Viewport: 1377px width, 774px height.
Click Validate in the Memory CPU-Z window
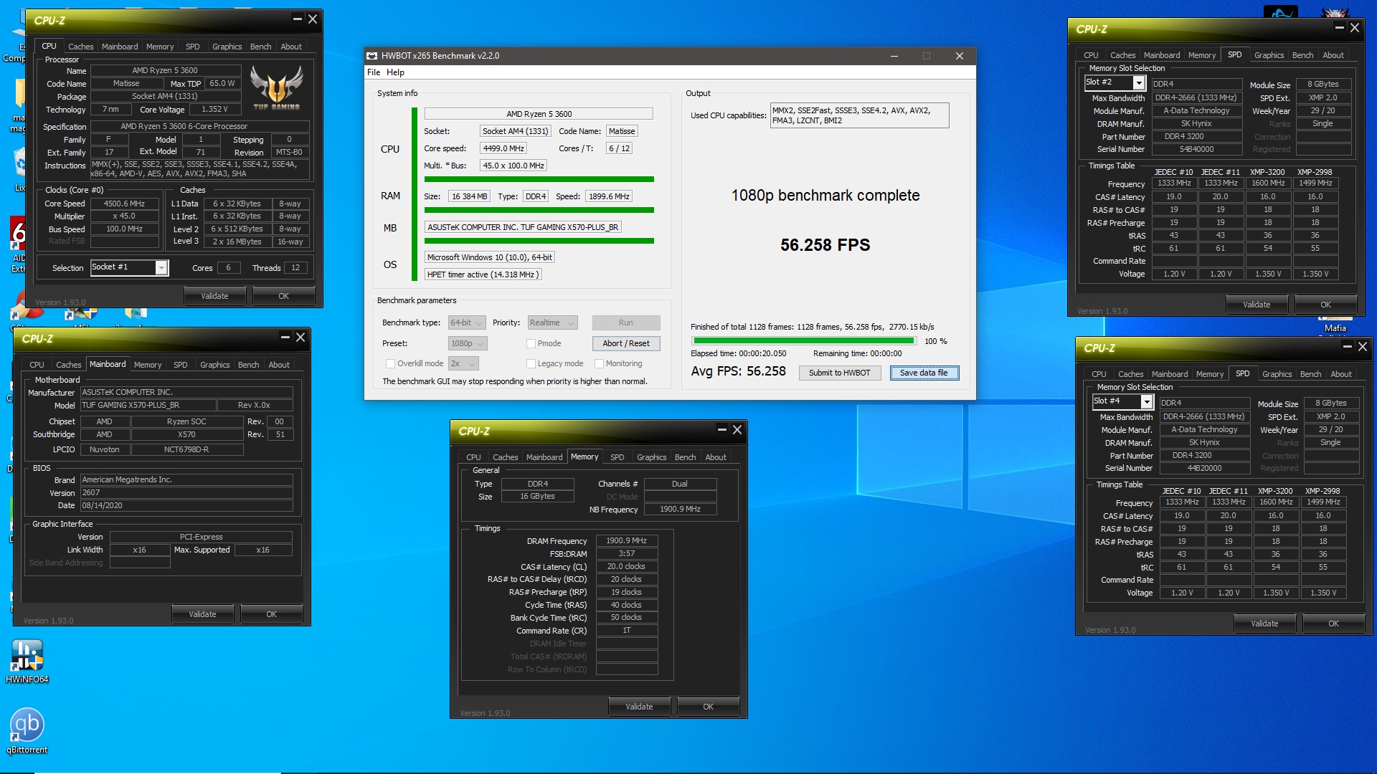point(639,707)
